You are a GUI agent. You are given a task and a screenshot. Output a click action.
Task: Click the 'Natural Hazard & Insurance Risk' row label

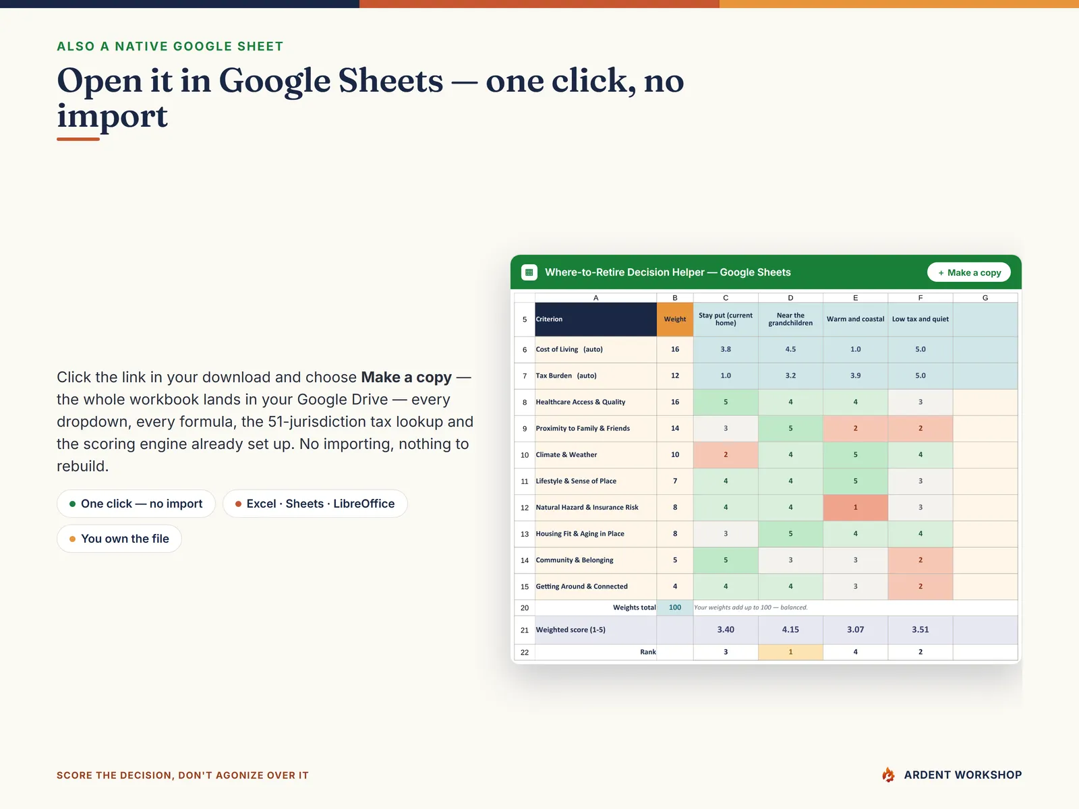click(x=595, y=508)
